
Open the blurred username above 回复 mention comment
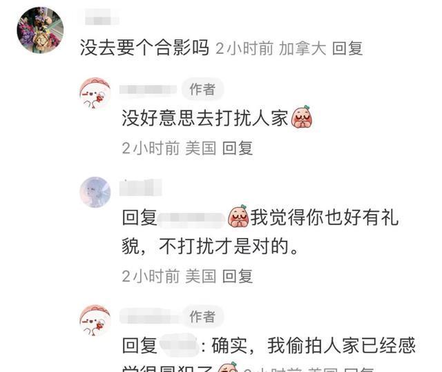tap(140, 187)
